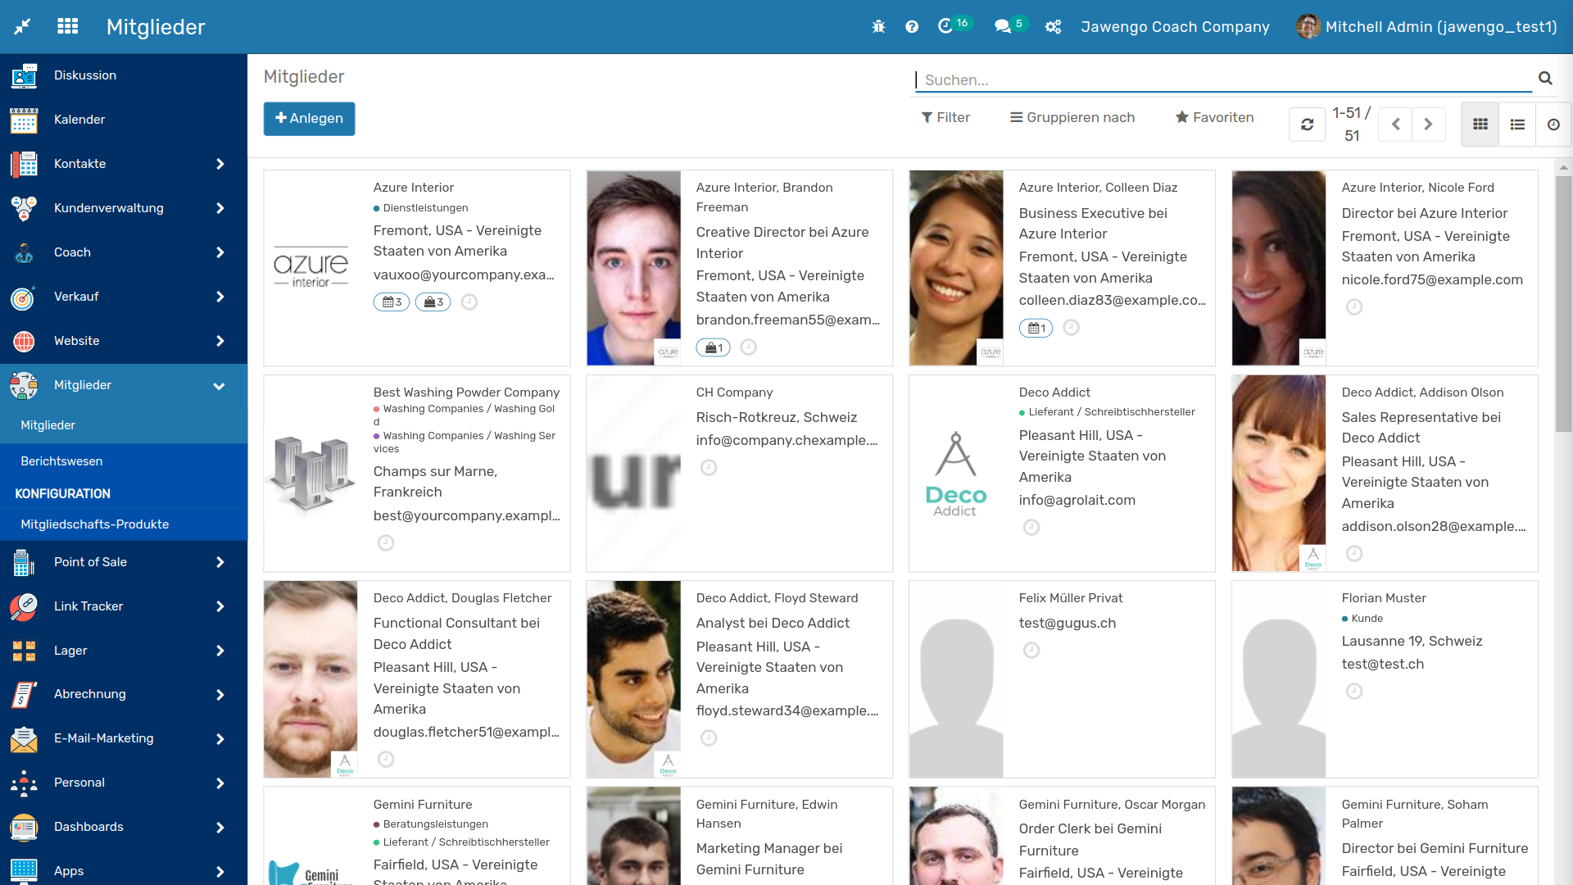The width and height of the screenshot is (1573, 885).
Task: Click the search magnifier icon
Action: tap(1545, 79)
